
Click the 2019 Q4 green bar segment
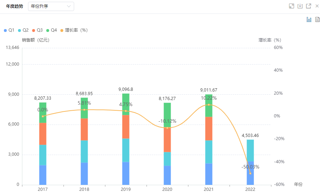126,104
